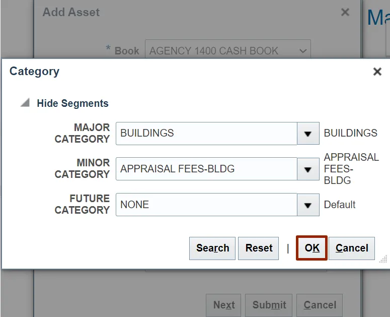
Task: Collapse the Hide Segments triangle
Action: click(25, 103)
